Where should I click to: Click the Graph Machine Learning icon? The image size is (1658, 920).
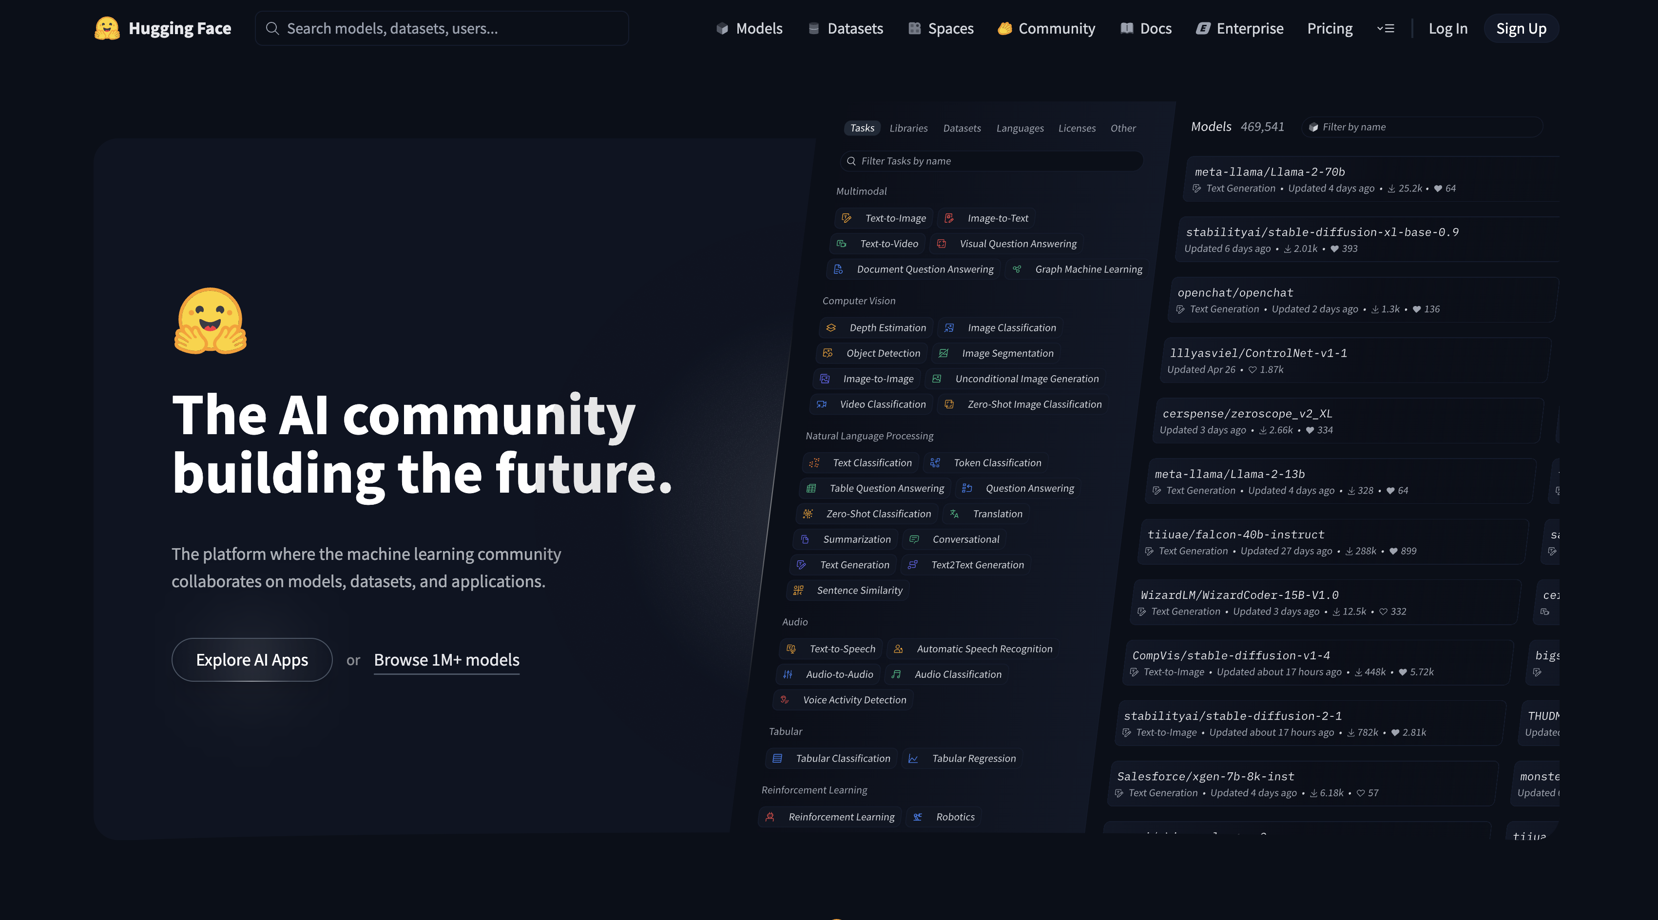[1017, 269]
